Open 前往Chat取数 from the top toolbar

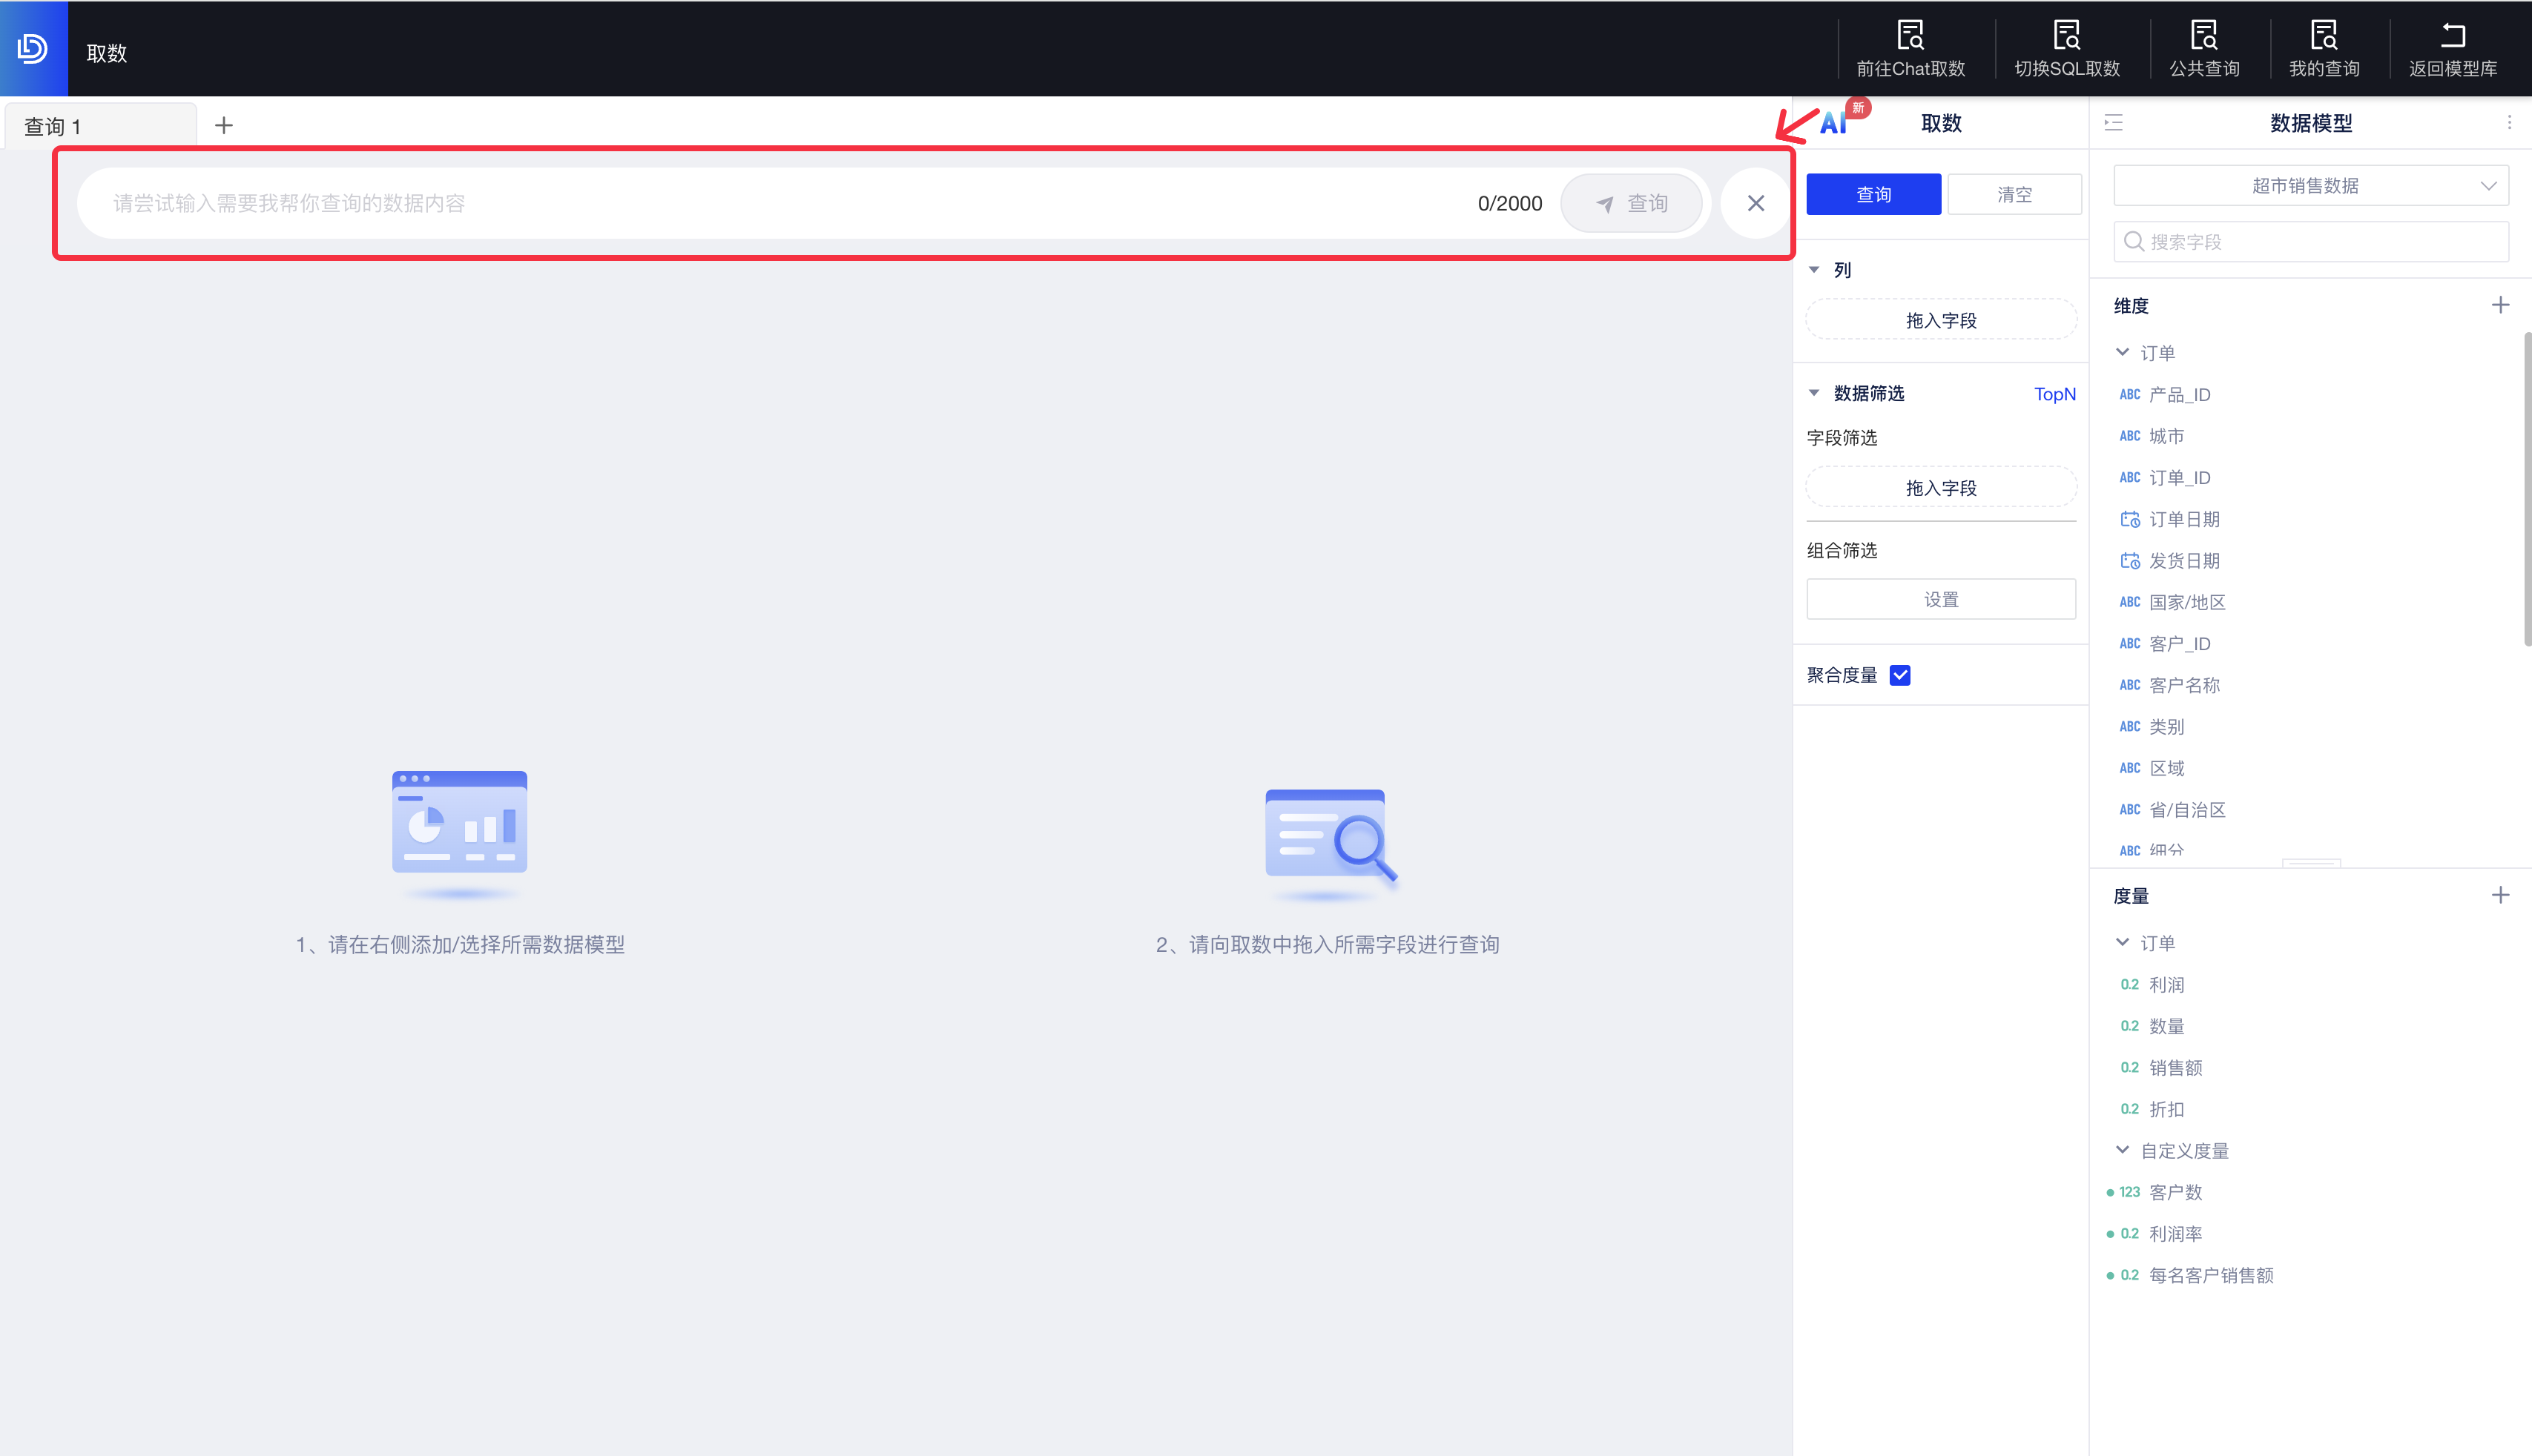(x=1910, y=48)
